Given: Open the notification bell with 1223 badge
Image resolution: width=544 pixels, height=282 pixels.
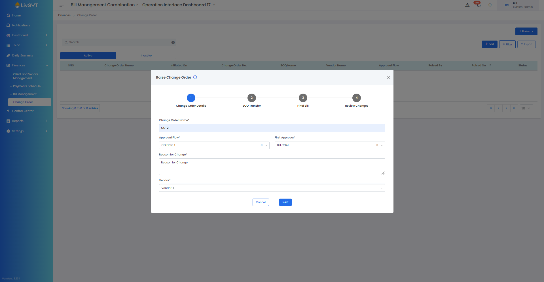Looking at the screenshot, I should tap(478, 5).
